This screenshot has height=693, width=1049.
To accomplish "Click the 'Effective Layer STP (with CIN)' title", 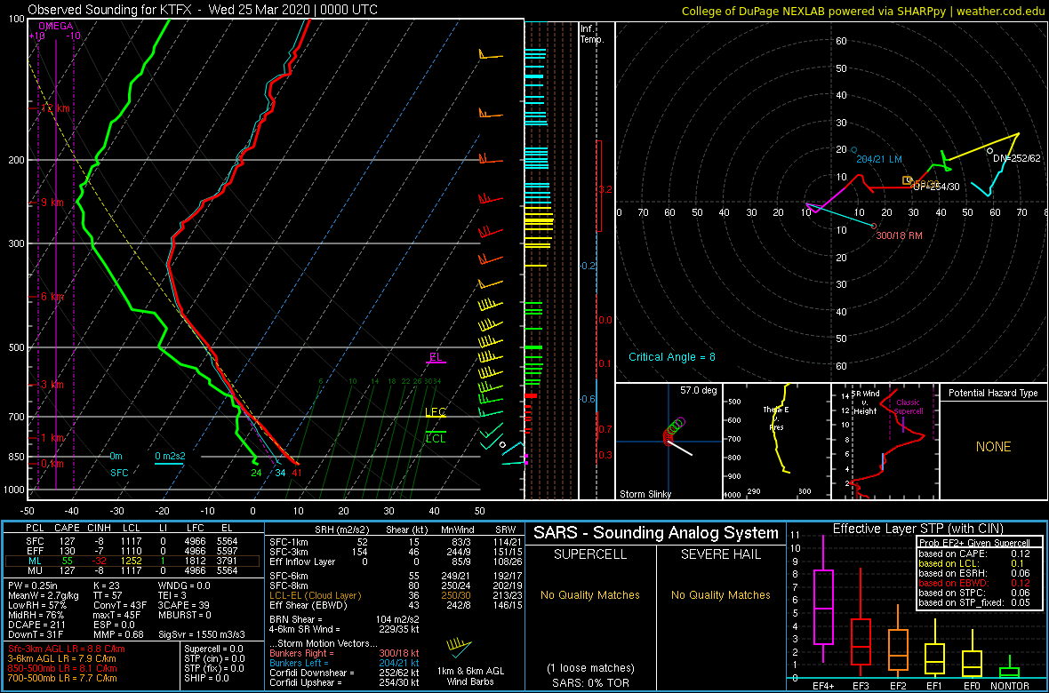I will pyautogui.click(x=917, y=530).
